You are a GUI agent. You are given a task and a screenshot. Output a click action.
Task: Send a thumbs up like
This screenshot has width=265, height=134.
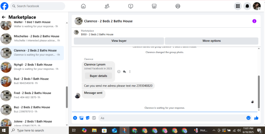coord(256,118)
